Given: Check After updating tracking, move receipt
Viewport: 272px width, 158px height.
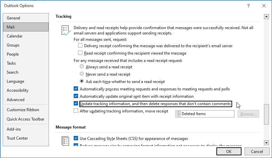Looking at the screenshot, I should coord(76,111).
